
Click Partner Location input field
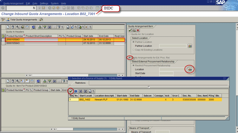tap(173, 46)
